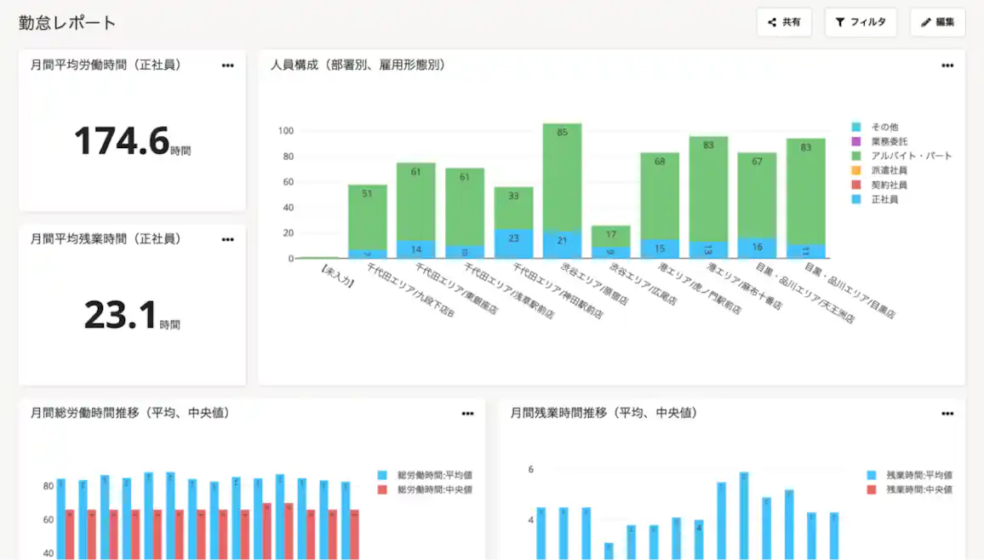Click the share icon in the 共有 button

[x=772, y=23]
